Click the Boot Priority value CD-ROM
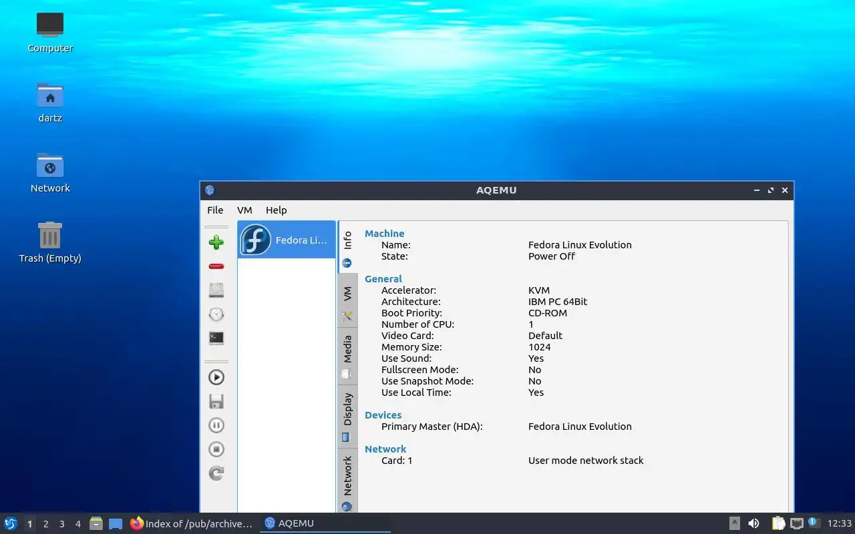The height and width of the screenshot is (534, 855). point(548,313)
